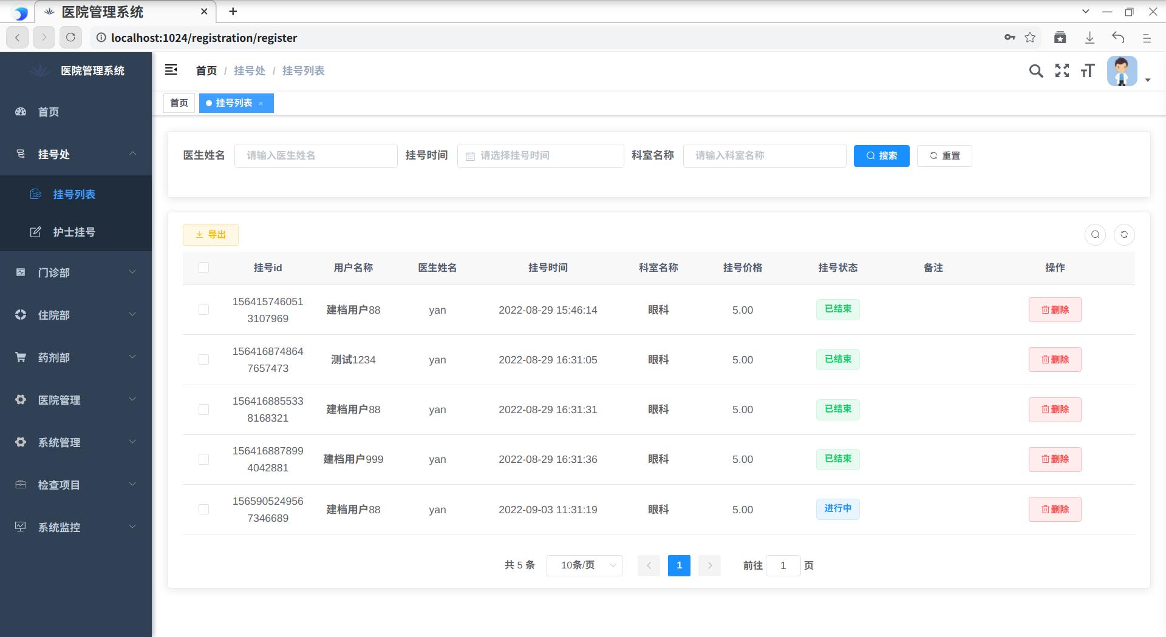Open the browser downloads icon

pos(1089,38)
